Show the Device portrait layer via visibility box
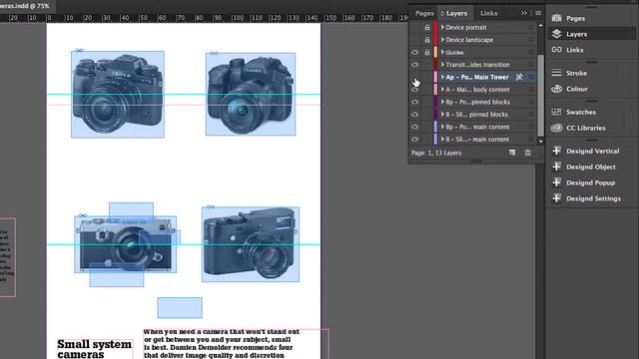This screenshot has height=359, width=639. (x=415, y=27)
